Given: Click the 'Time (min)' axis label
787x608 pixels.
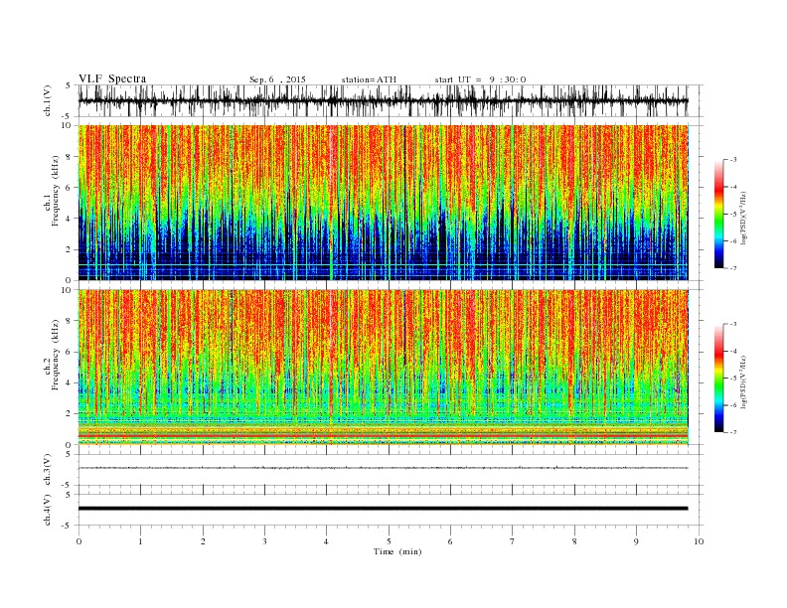Looking at the screenshot, I should tap(397, 551).
